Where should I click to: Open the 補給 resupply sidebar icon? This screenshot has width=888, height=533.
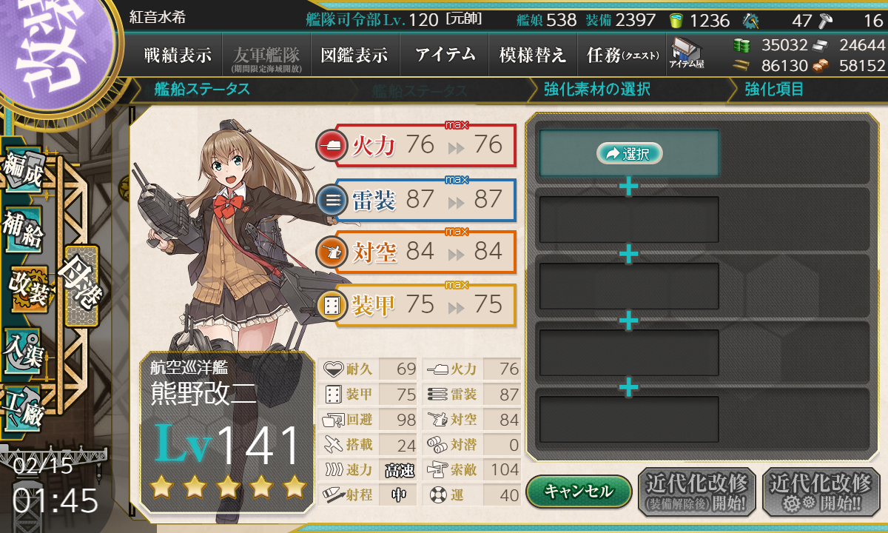[22, 231]
